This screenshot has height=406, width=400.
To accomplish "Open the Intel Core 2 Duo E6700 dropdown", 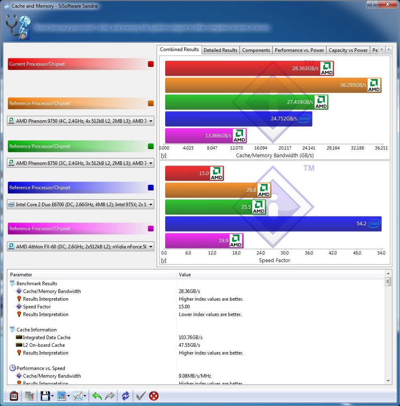I will click(81, 205).
